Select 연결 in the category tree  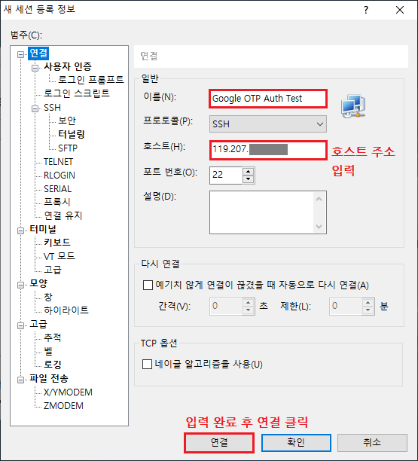(x=38, y=53)
